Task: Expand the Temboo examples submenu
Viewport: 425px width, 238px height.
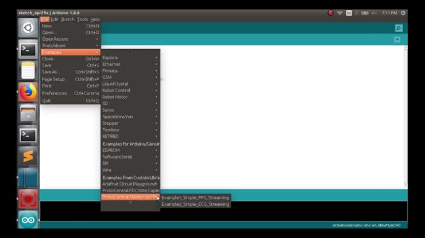Action: point(130,130)
